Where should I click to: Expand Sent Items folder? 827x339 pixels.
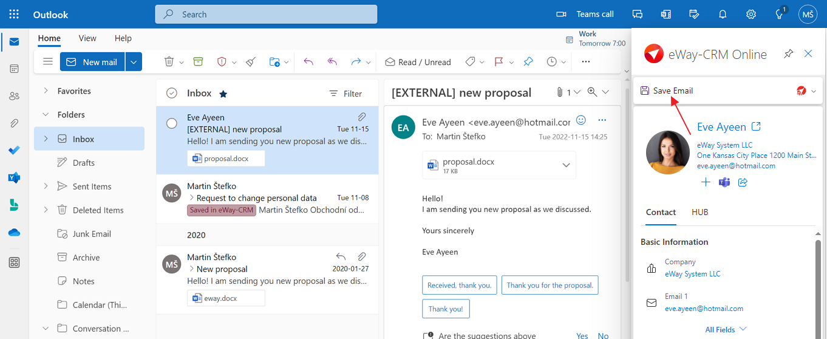[46, 186]
